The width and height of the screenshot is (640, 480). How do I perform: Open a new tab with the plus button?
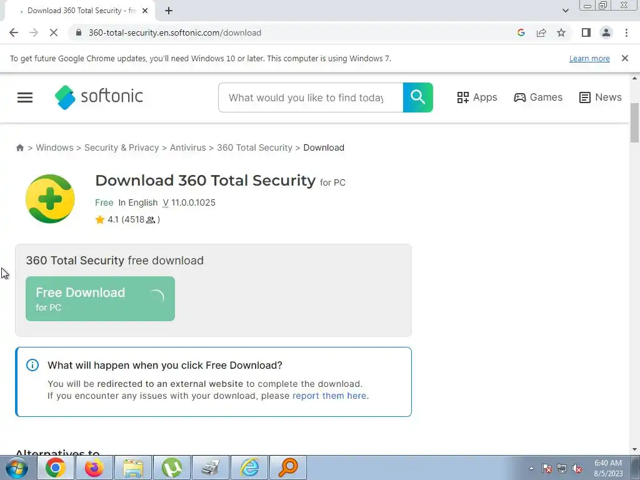[x=169, y=11]
